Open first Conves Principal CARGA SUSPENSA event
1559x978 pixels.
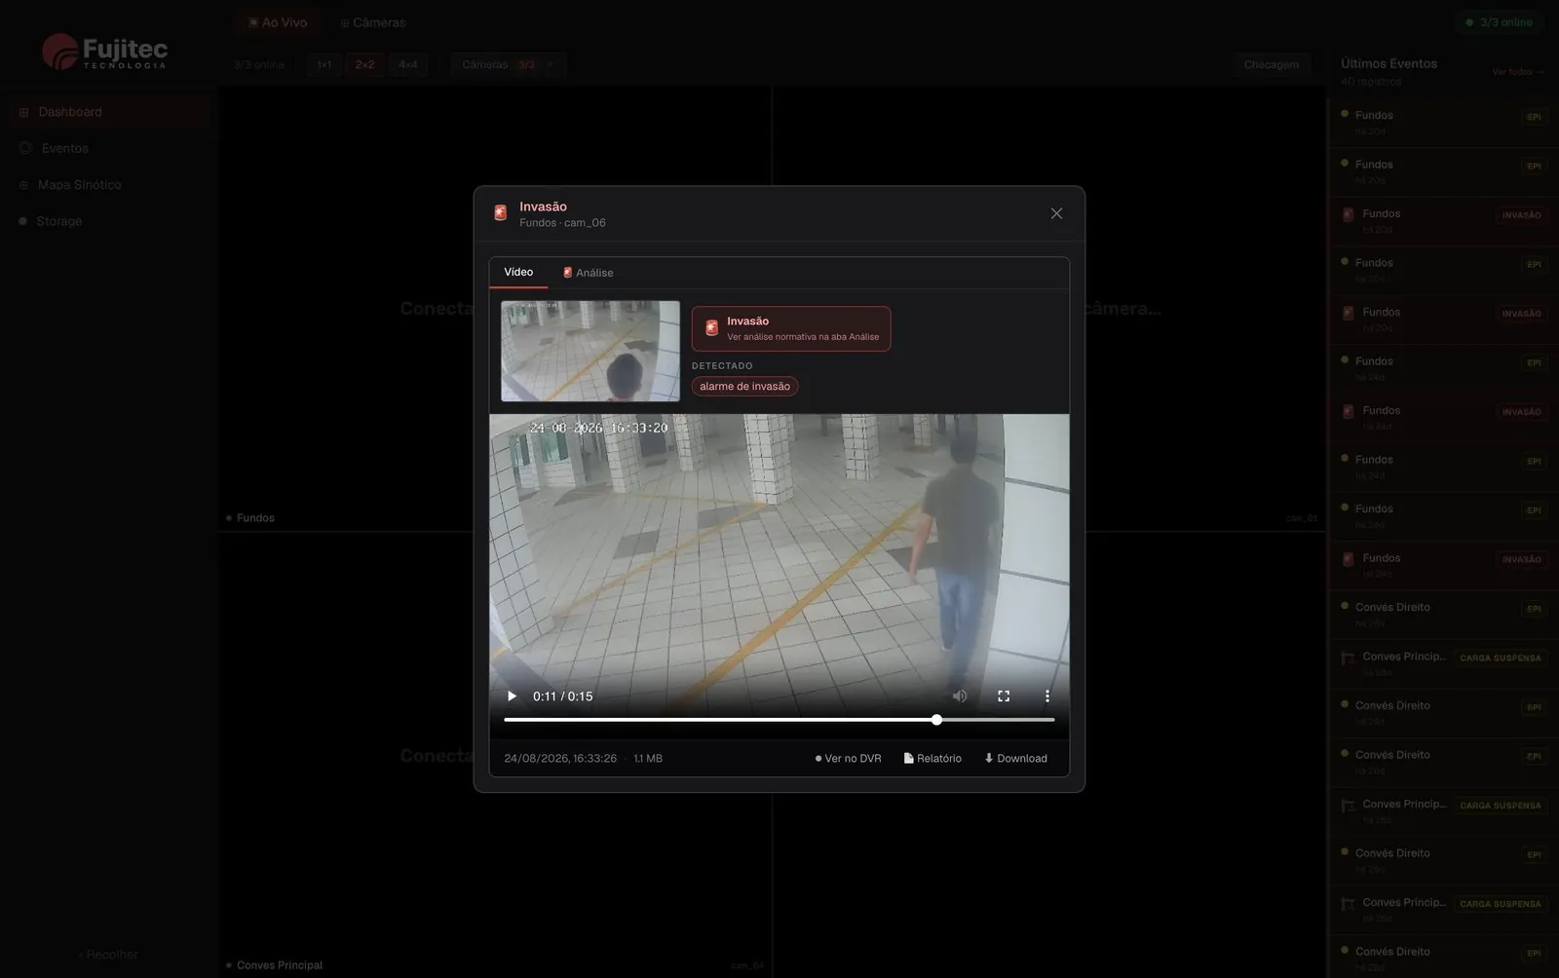point(1443,664)
